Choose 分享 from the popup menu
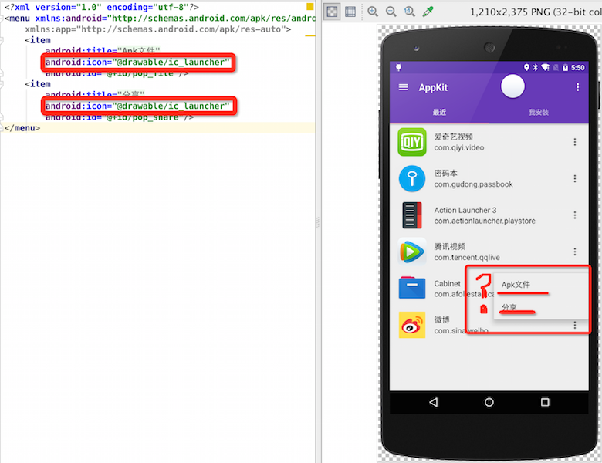 [509, 307]
